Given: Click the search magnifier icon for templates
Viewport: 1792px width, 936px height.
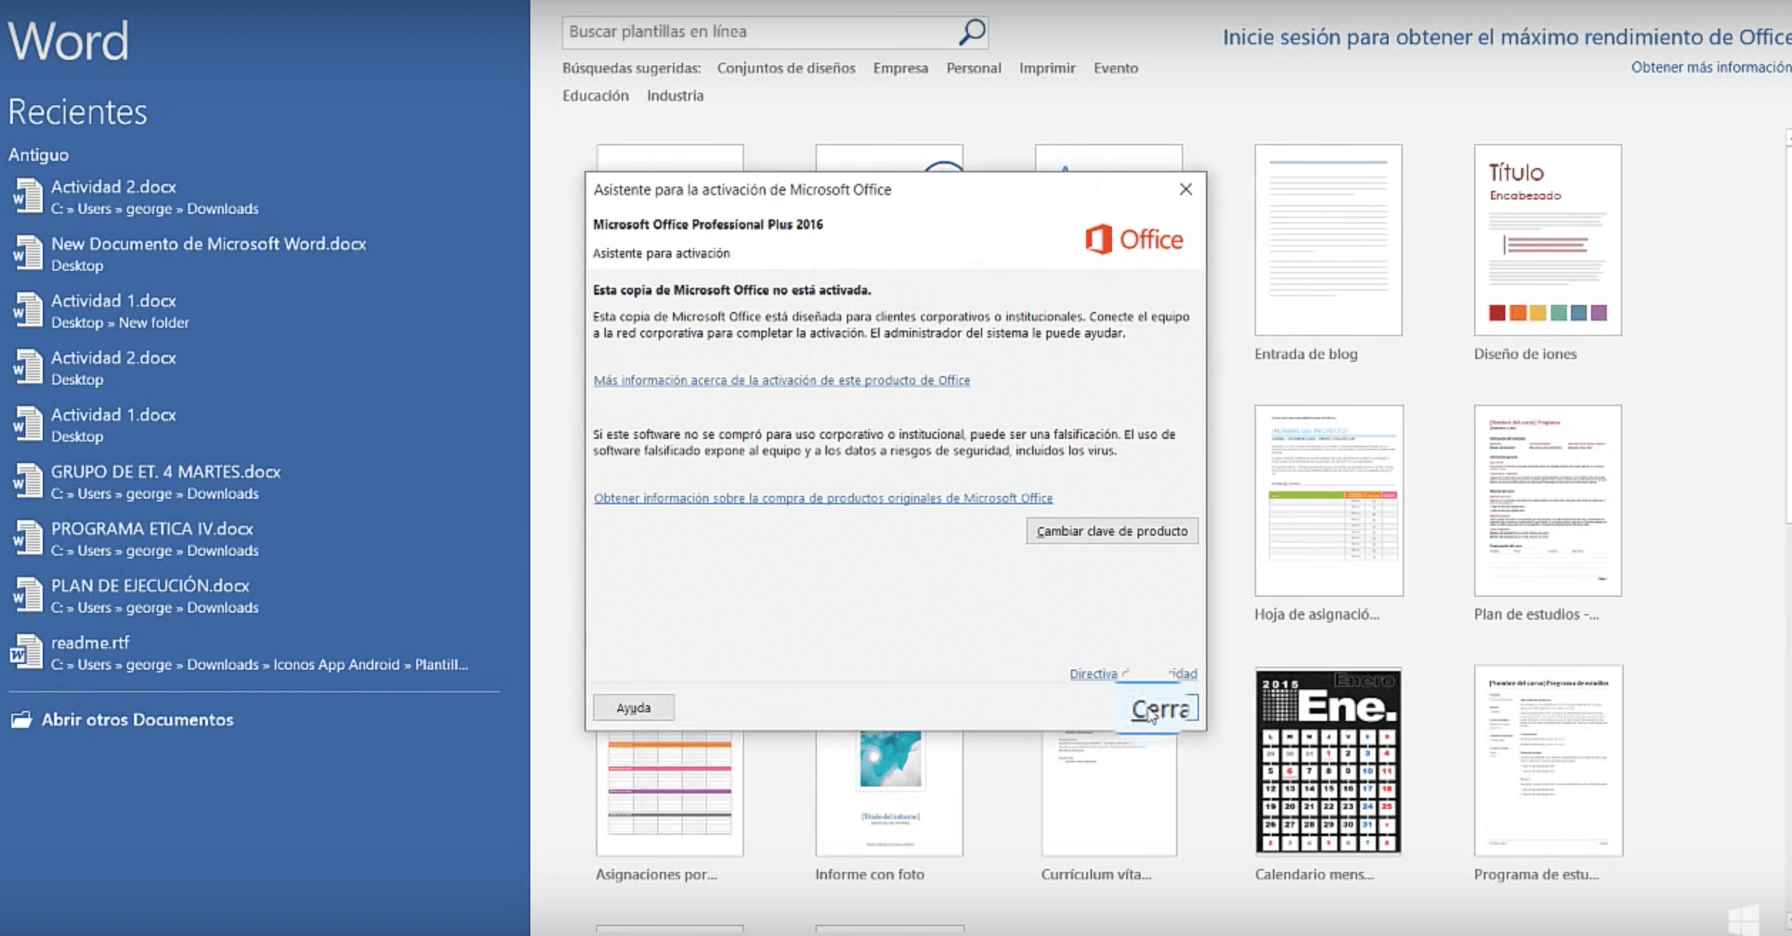Looking at the screenshot, I should pyautogui.click(x=972, y=32).
